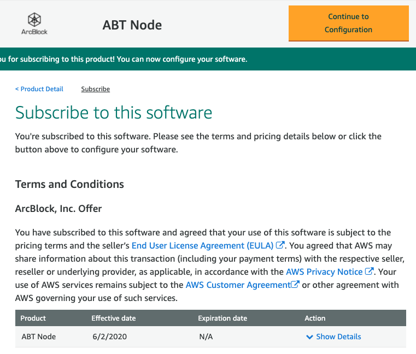Click the ABT Node title in header
This screenshot has height=354, width=416.
coord(132,25)
